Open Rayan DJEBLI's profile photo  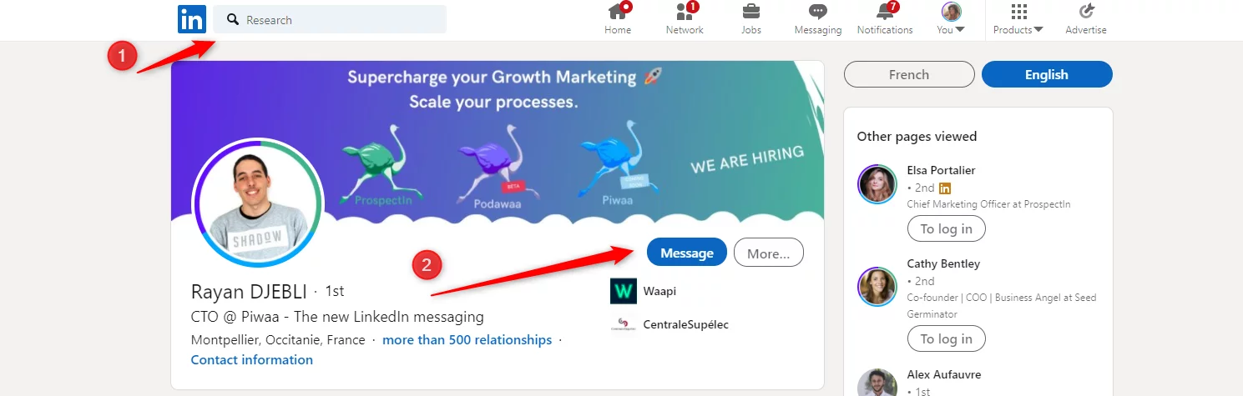257,203
